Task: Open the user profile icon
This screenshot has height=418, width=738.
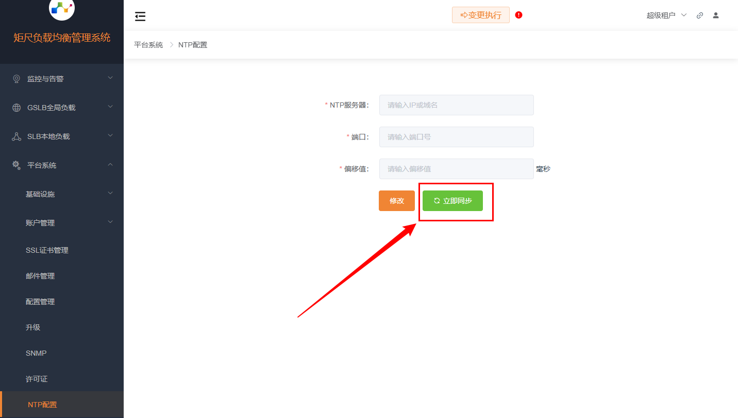Action: 716,15
